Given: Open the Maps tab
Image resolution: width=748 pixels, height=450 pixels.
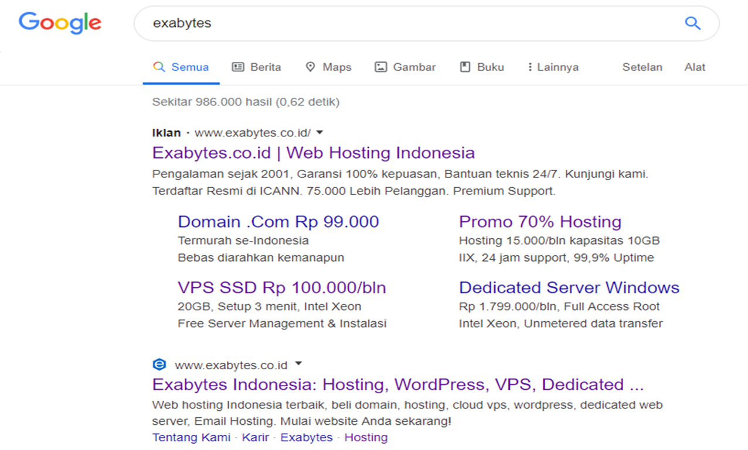Looking at the screenshot, I should coord(328,67).
